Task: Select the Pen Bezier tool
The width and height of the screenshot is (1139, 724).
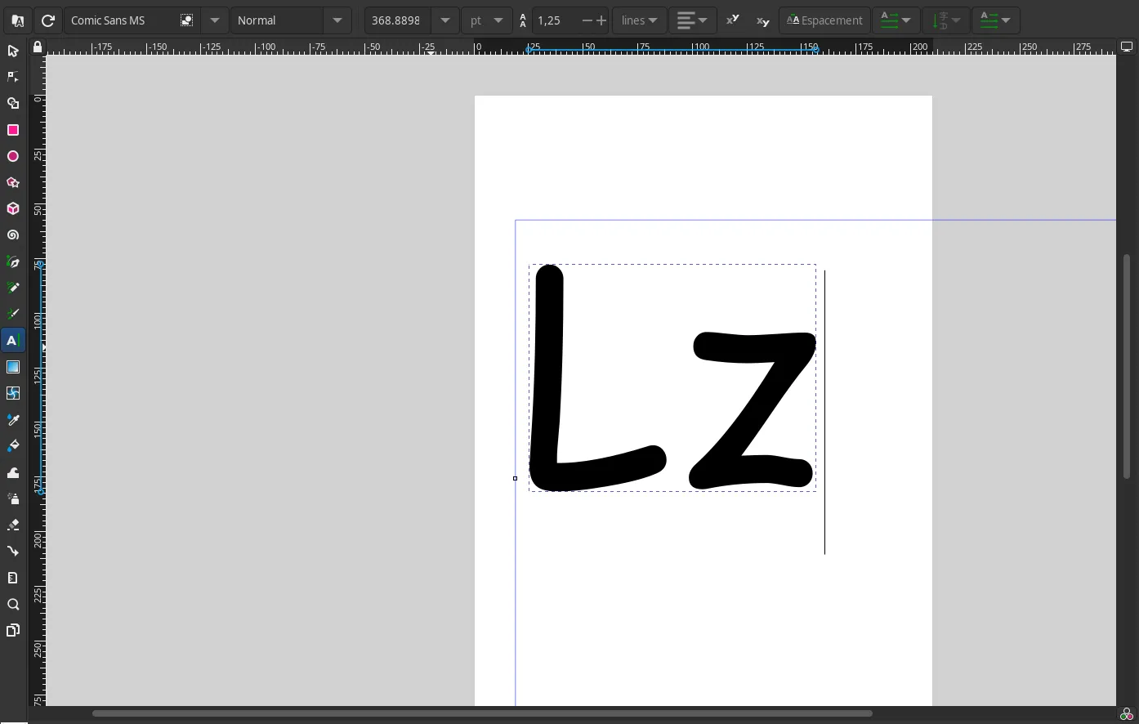Action: point(13,261)
